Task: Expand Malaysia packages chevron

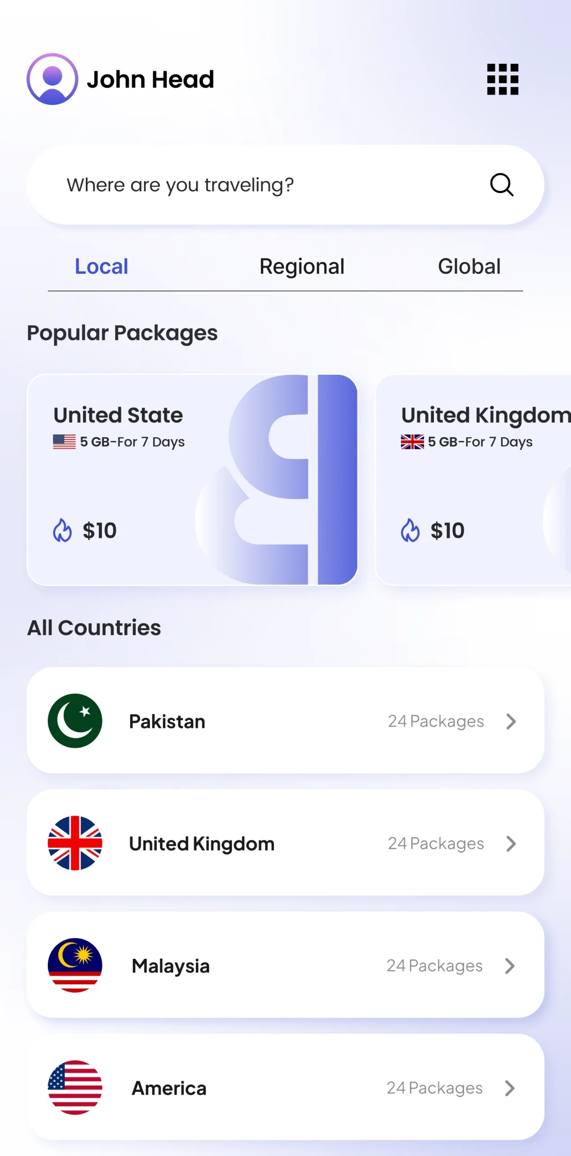Action: point(510,966)
